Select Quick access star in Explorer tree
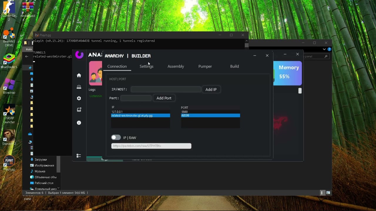Screen dimensions: 376x211 30,68
